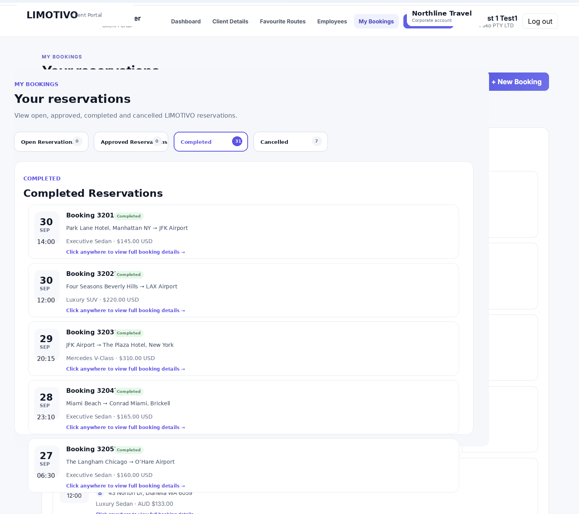This screenshot has width=579, height=514.
Task: Click the 31 count badge on Completed
Action: pos(237,141)
